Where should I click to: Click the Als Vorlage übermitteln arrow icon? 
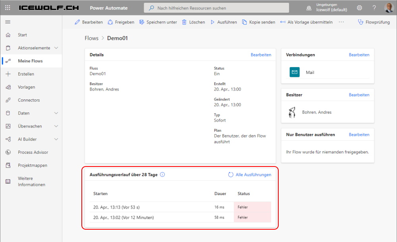(283, 22)
